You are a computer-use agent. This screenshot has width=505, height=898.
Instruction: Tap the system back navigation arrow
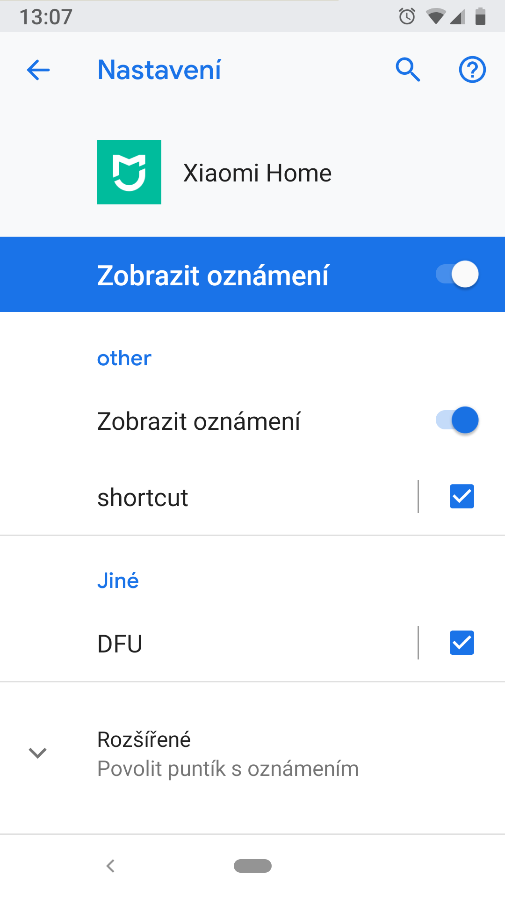coord(111,866)
